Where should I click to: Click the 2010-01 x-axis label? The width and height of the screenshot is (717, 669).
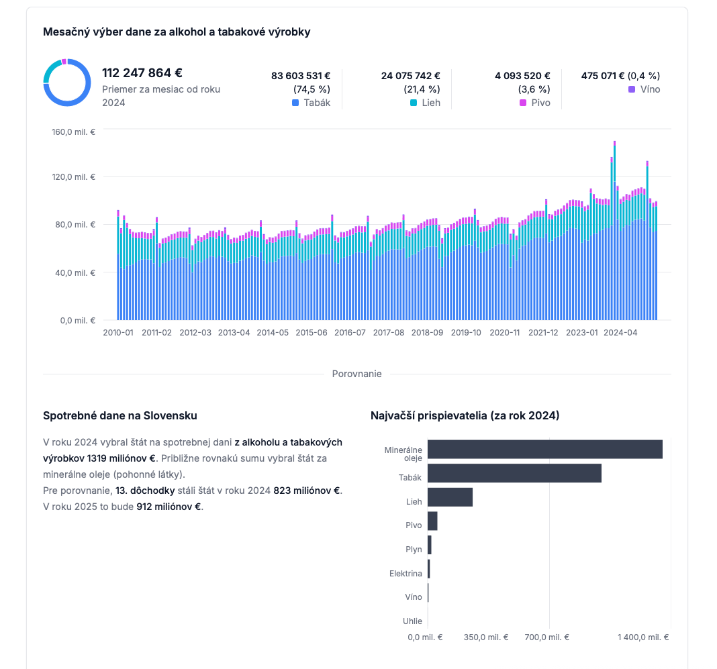(118, 332)
